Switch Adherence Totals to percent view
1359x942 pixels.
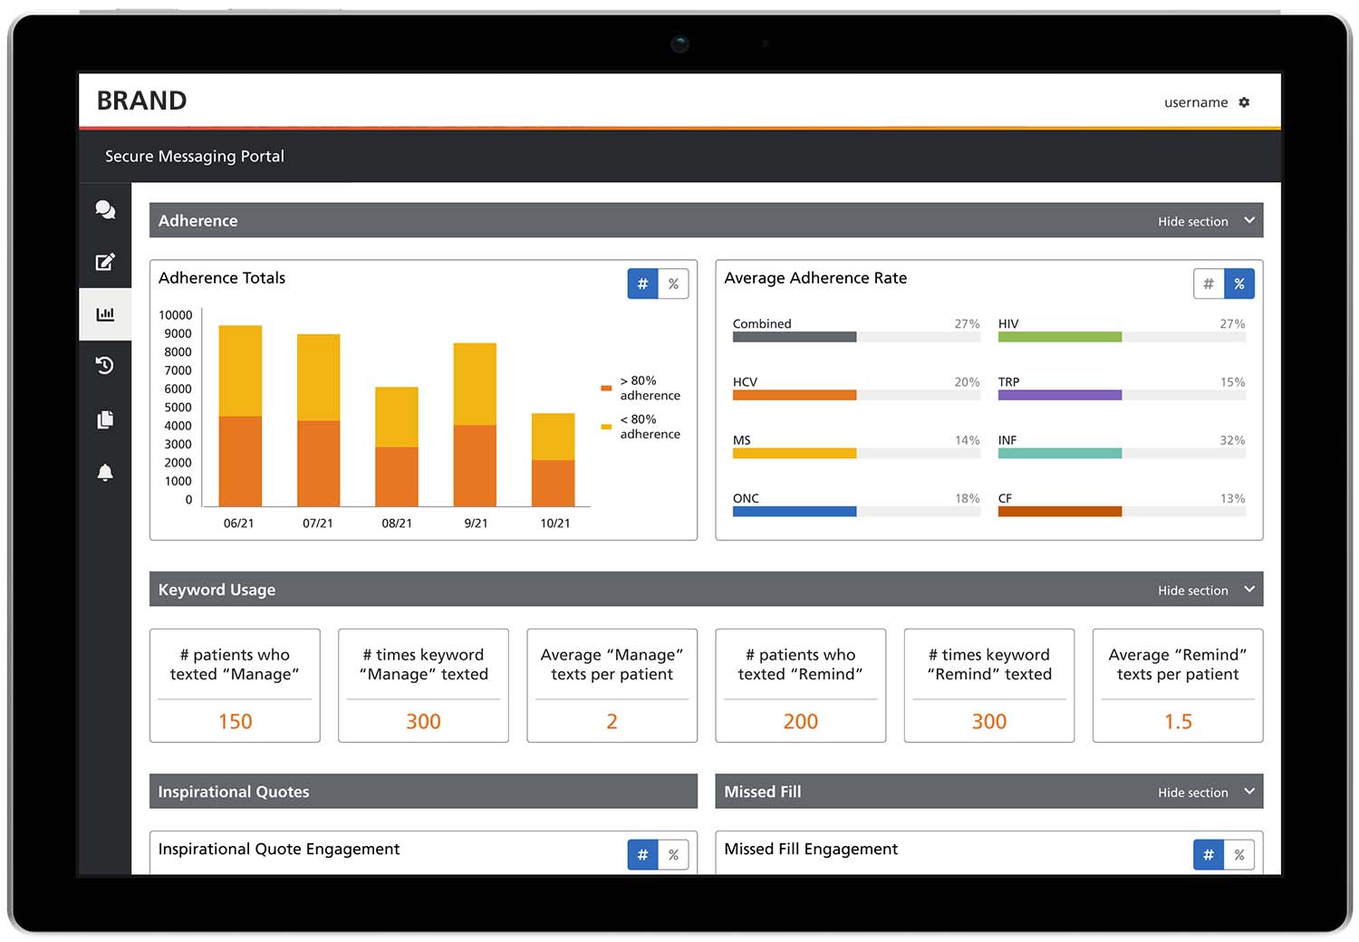click(673, 284)
